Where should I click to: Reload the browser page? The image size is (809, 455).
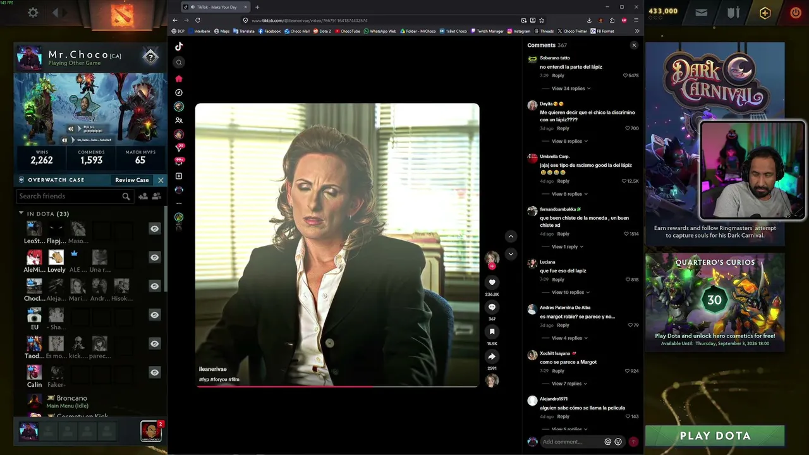pos(198,20)
